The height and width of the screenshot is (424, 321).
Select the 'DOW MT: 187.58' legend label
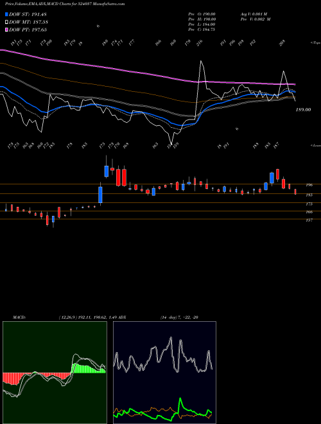point(29,22)
